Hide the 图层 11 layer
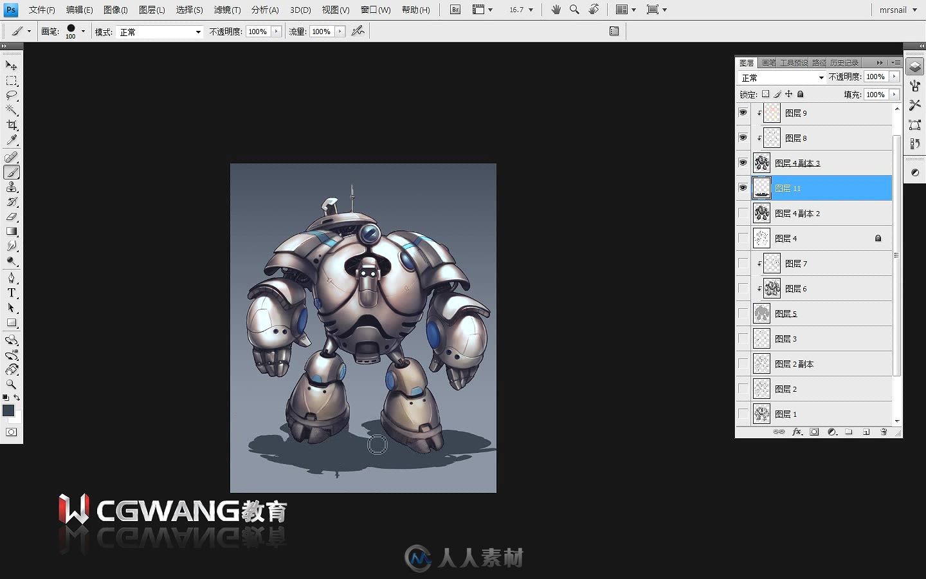Screen dimensions: 926x579 click(743, 188)
